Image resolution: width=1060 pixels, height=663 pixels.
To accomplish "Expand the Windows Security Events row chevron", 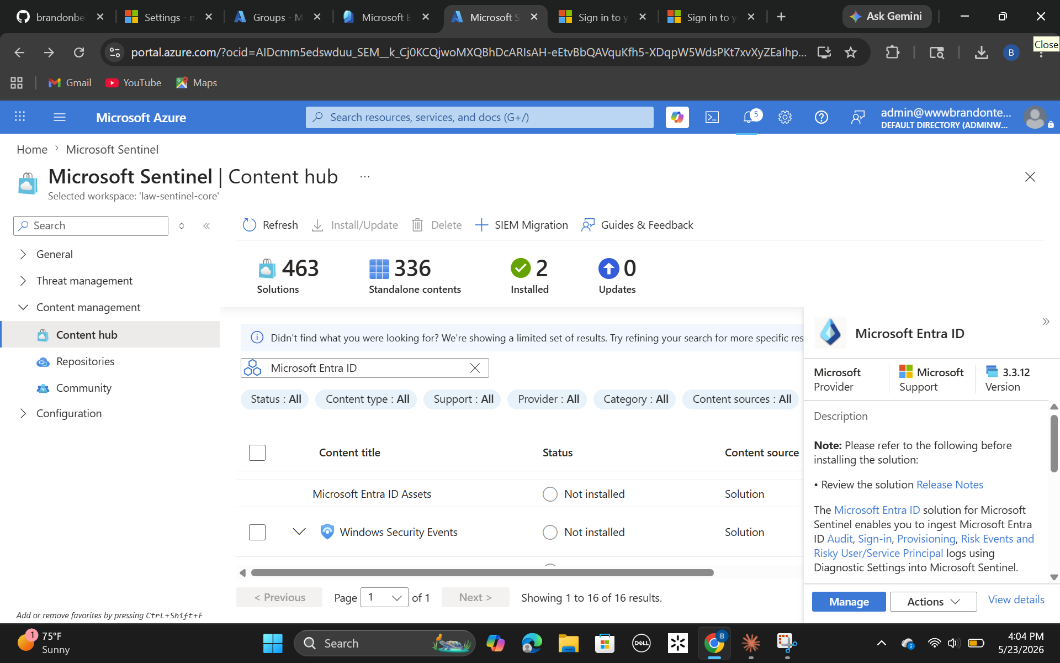I will (x=299, y=532).
